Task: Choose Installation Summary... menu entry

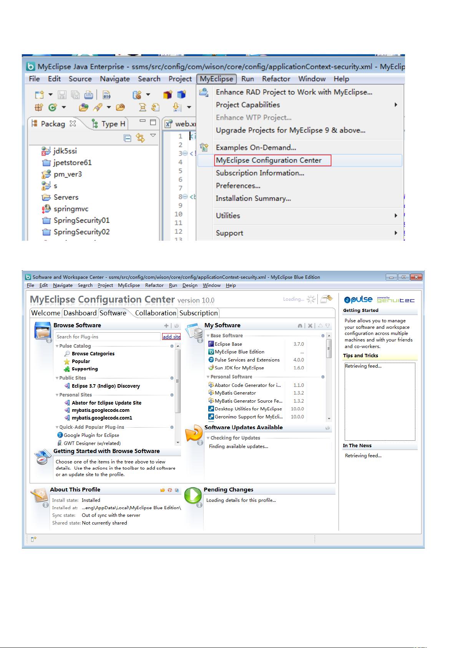Action: [300, 198]
